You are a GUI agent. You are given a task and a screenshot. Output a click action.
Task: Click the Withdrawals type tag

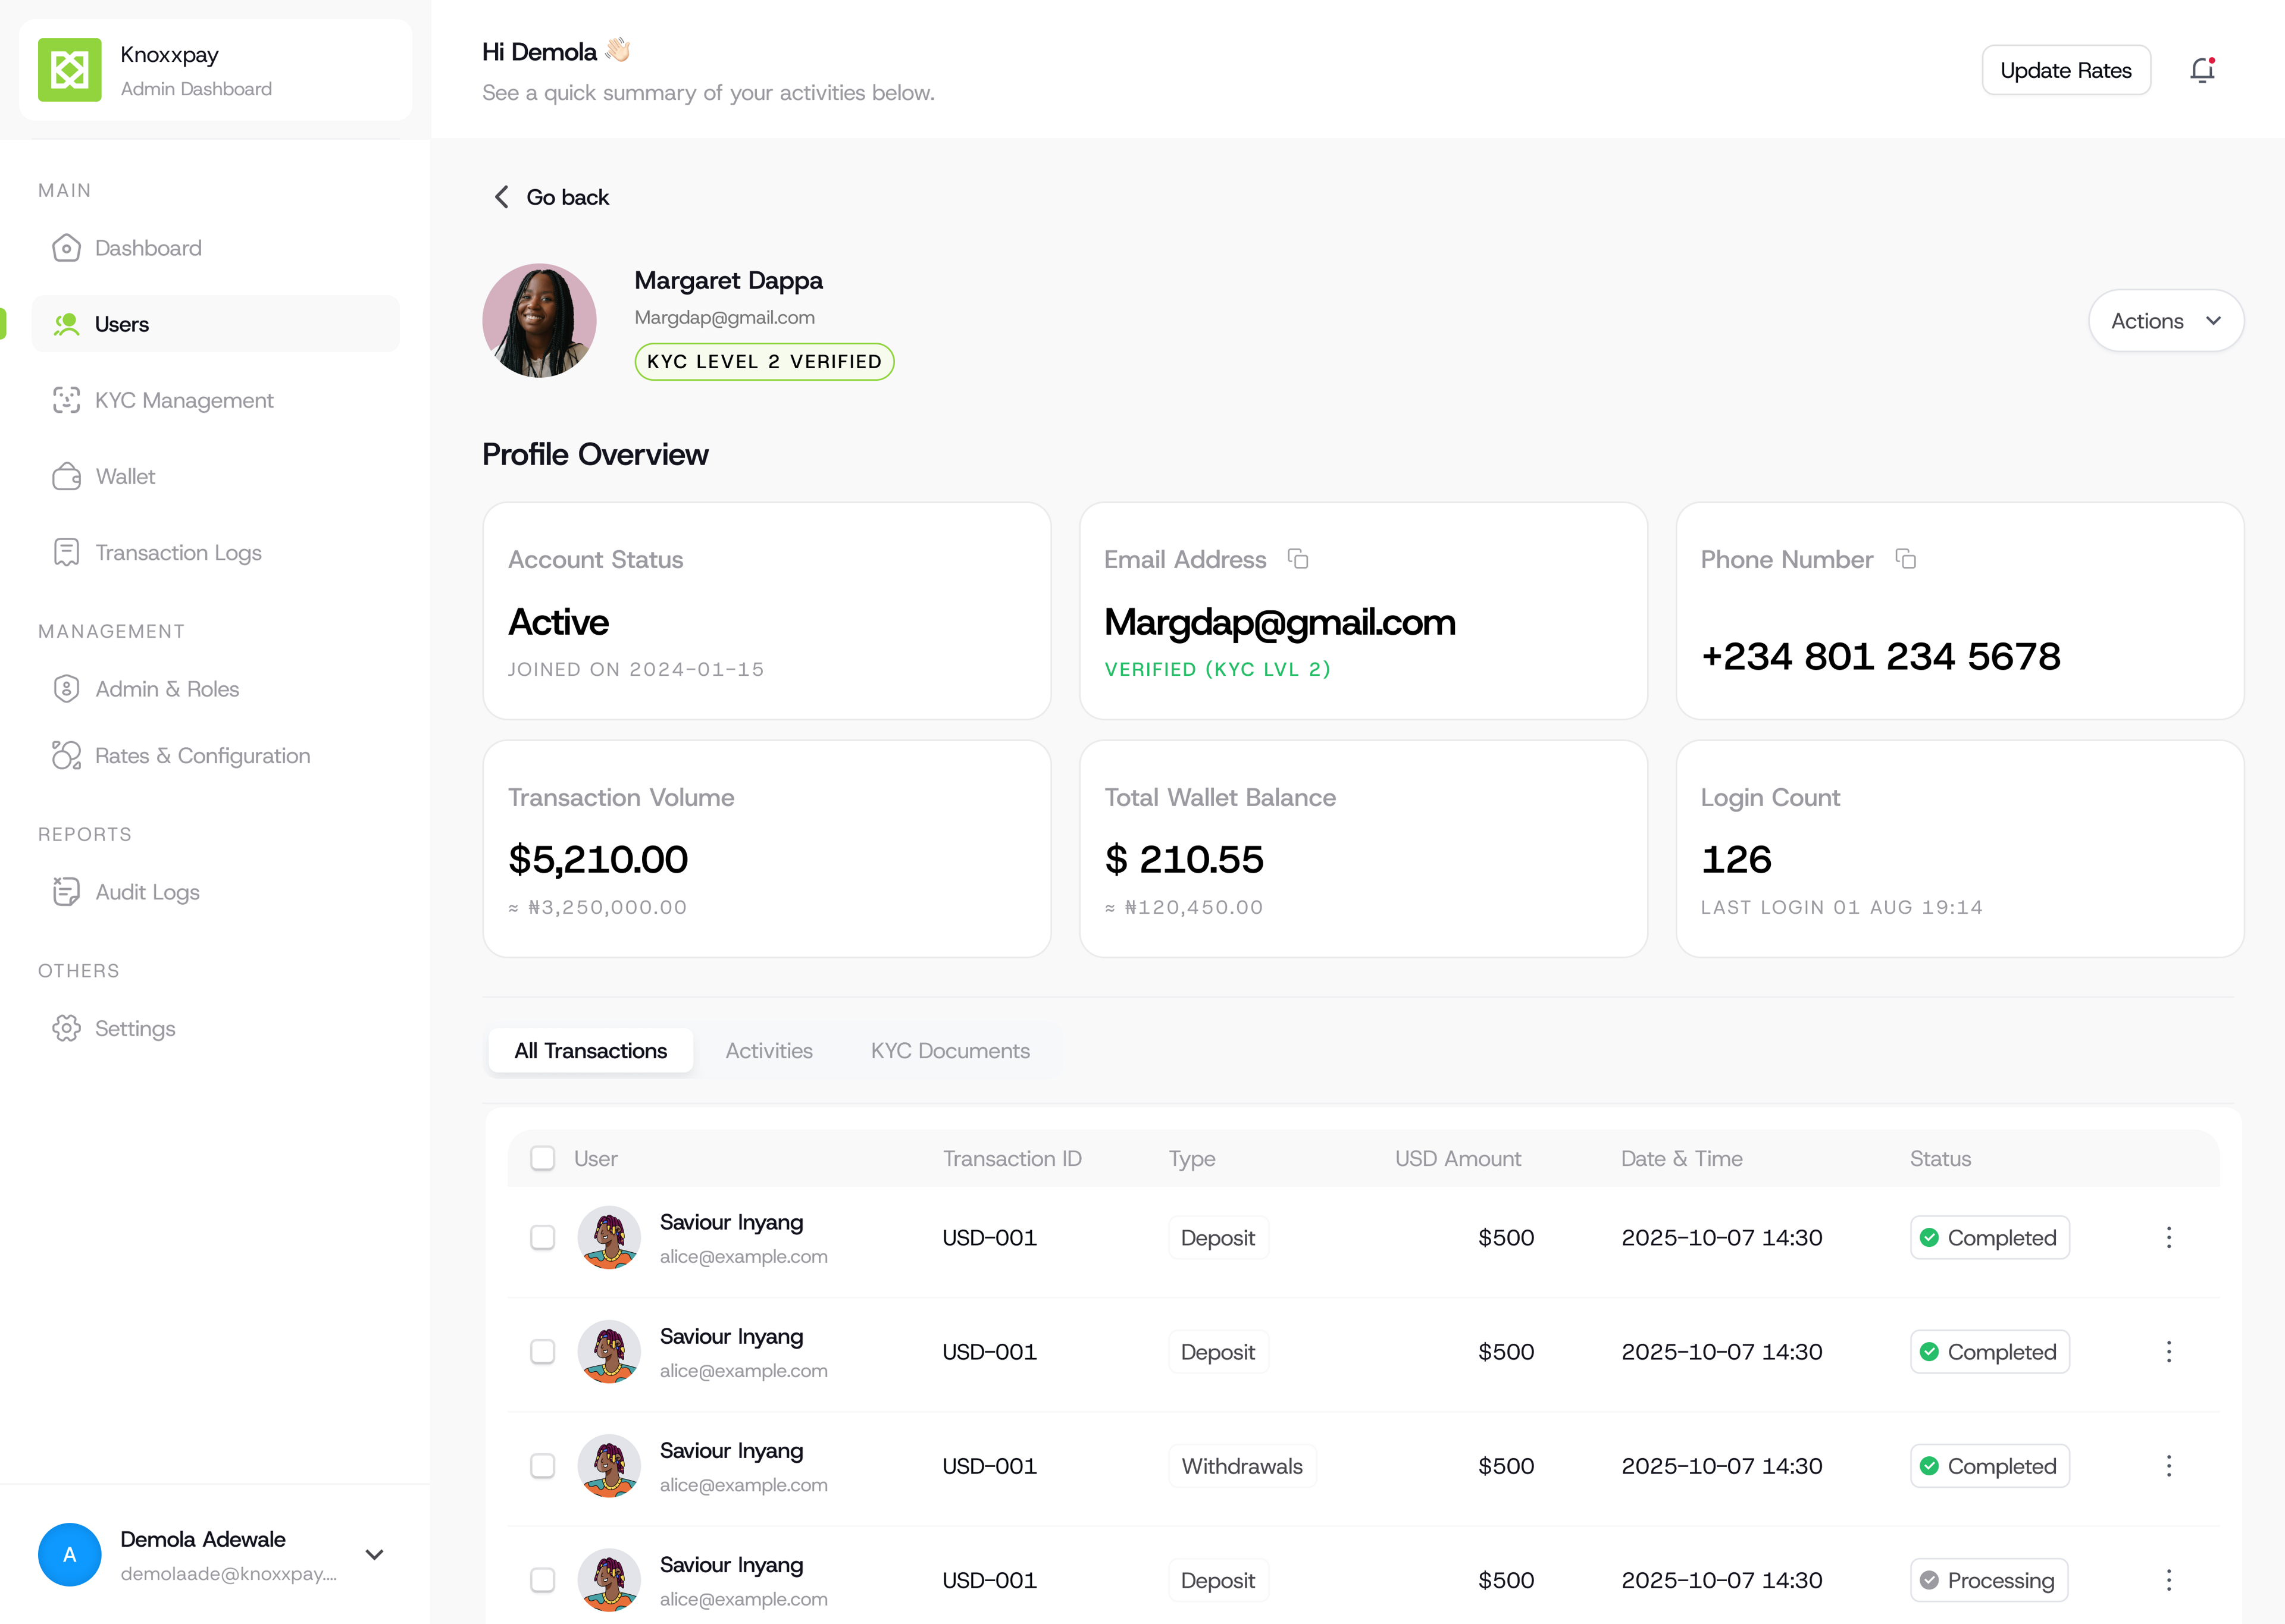1242,1466
